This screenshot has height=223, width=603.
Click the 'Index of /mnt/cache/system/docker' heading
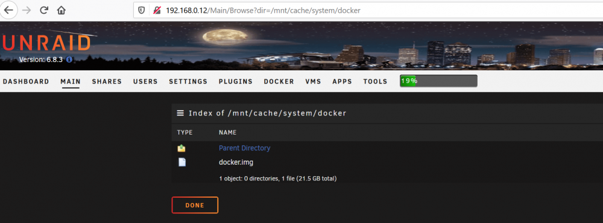tap(268, 114)
